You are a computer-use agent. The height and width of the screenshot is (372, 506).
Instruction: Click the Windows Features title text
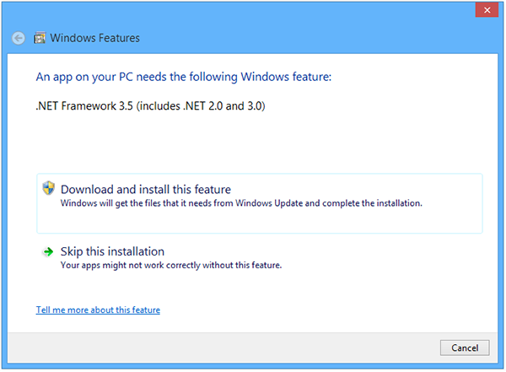pyautogui.click(x=94, y=38)
